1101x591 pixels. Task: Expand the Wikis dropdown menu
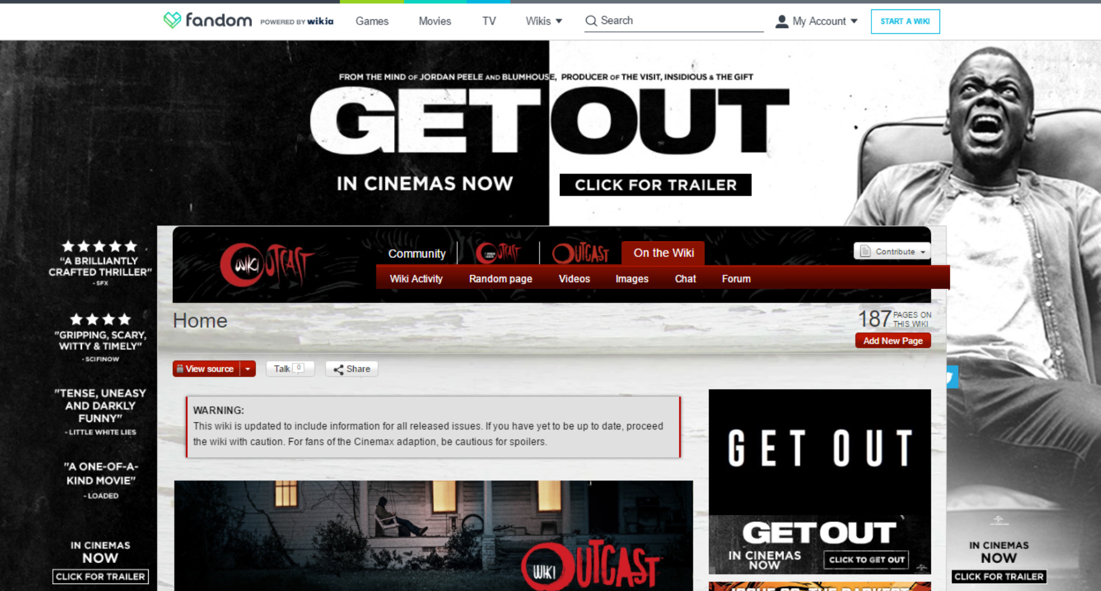[x=543, y=21]
